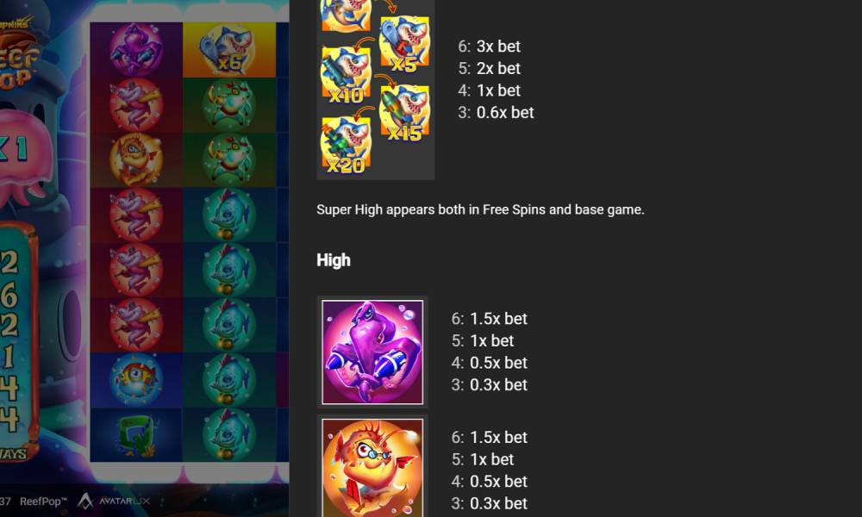Select the teal piranha beside the green Q

(229, 434)
